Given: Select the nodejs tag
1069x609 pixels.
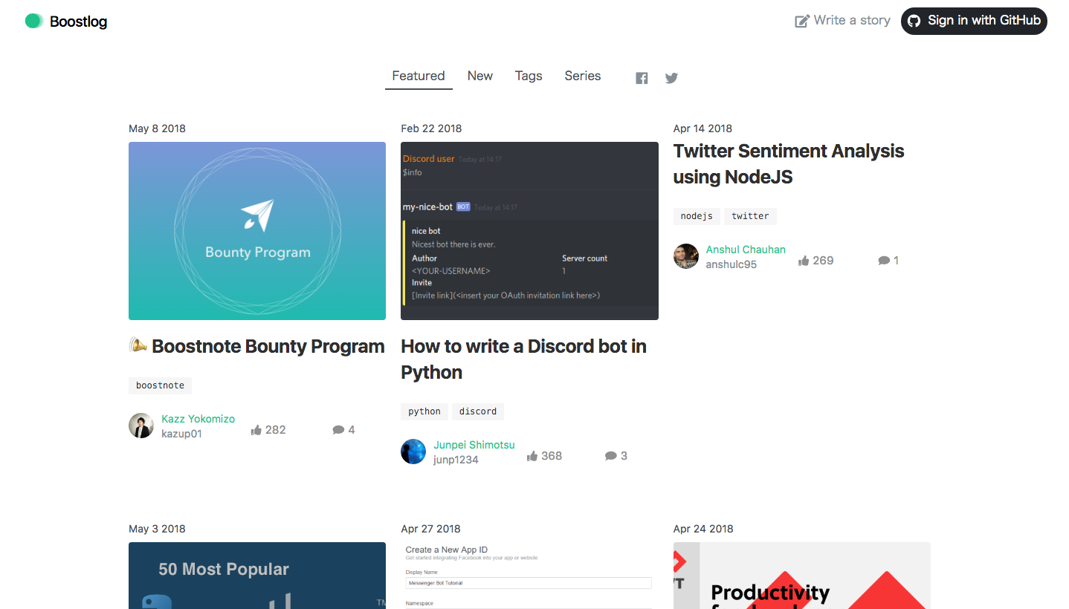Looking at the screenshot, I should (697, 216).
